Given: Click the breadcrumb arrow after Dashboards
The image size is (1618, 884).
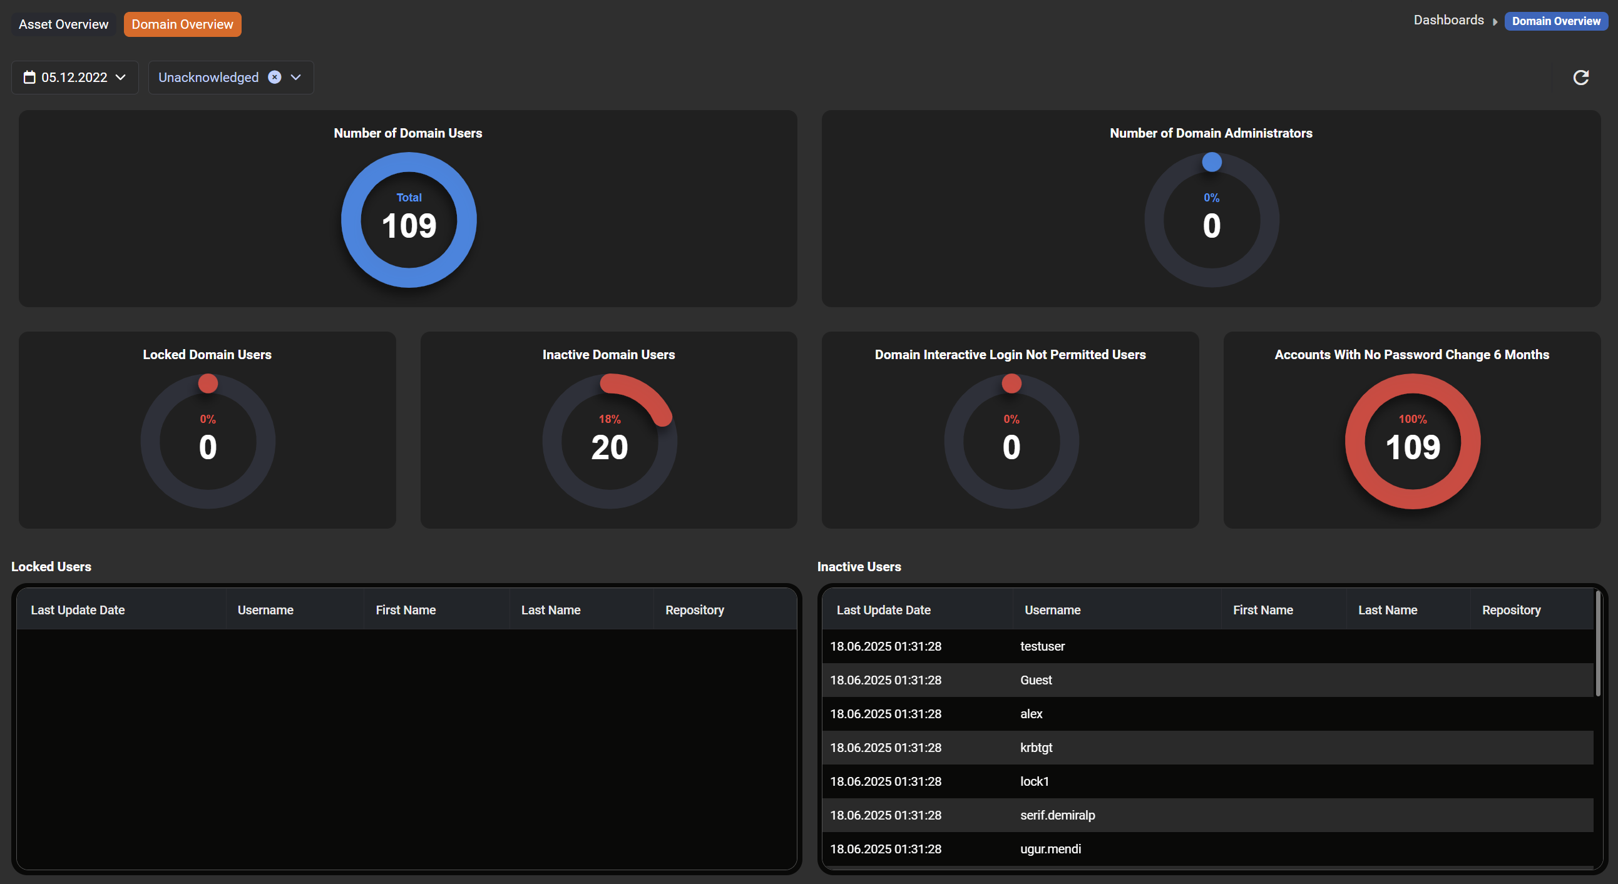Looking at the screenshot, I should (1495, 21).
